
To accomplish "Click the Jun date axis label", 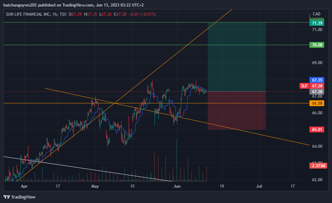I will click(x=177, y=186).
